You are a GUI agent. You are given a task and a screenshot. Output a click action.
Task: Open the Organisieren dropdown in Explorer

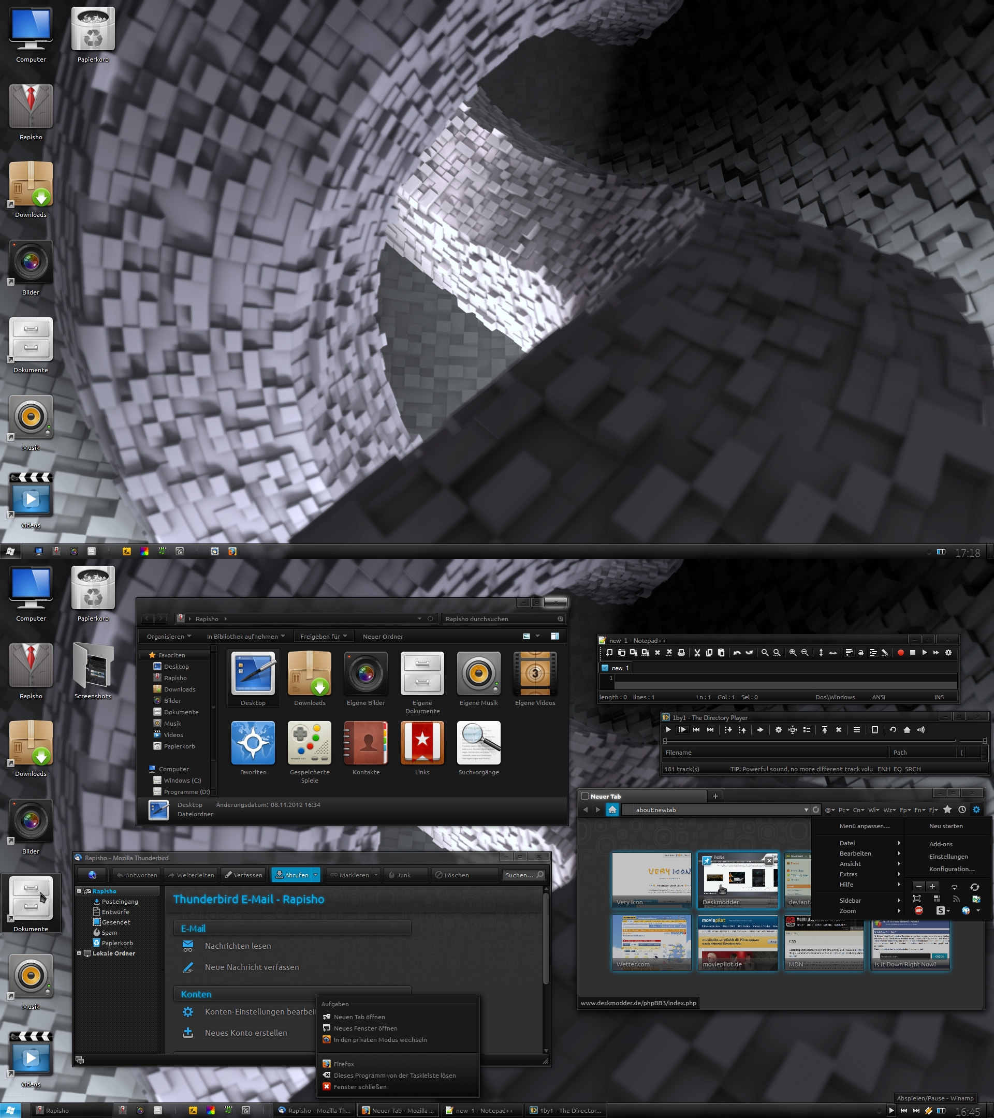[x=168, y=636]
